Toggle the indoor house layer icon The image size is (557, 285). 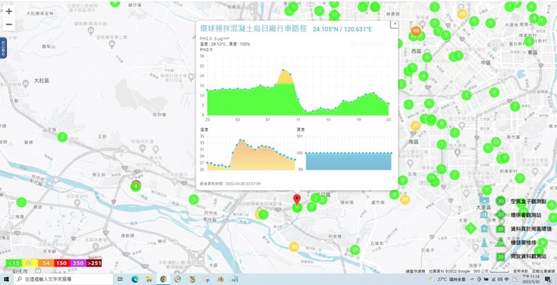484,229
